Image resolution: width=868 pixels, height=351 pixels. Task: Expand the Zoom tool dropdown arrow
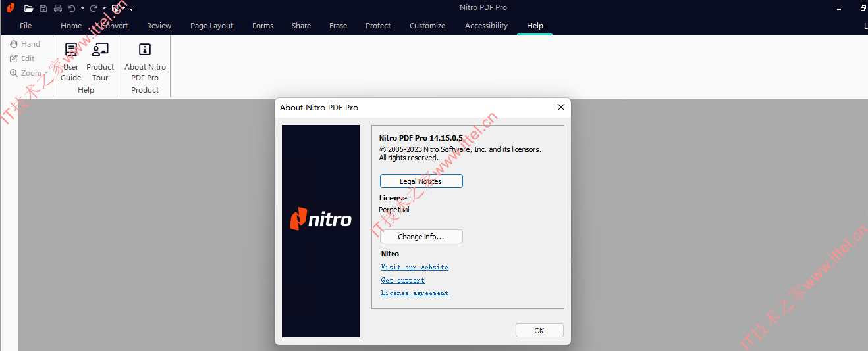pyautogui.click(x=47, y=74)
